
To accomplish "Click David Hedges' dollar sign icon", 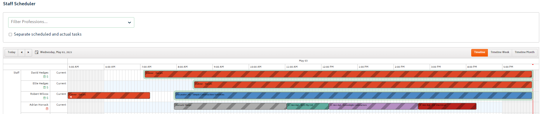I will [x=47, y=77].
